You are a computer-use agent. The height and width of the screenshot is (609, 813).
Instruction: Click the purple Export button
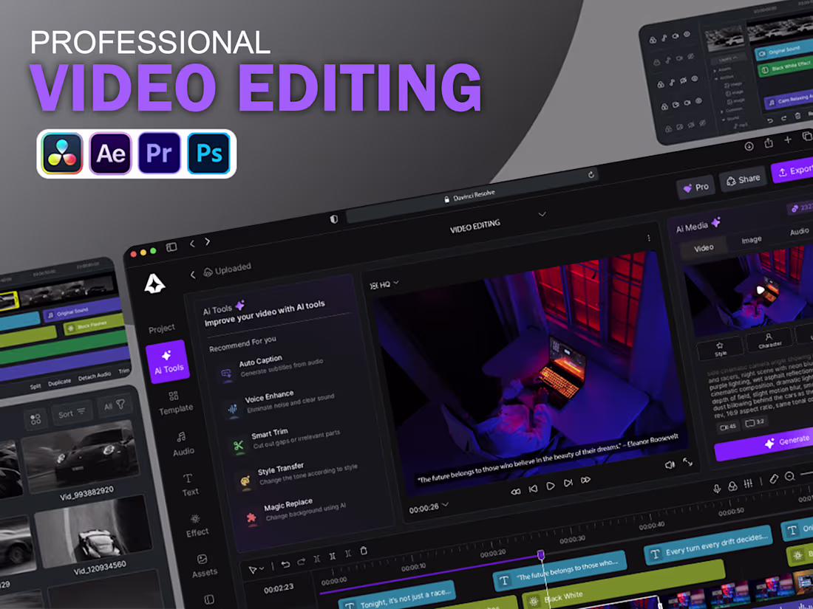tap(793, 171)
